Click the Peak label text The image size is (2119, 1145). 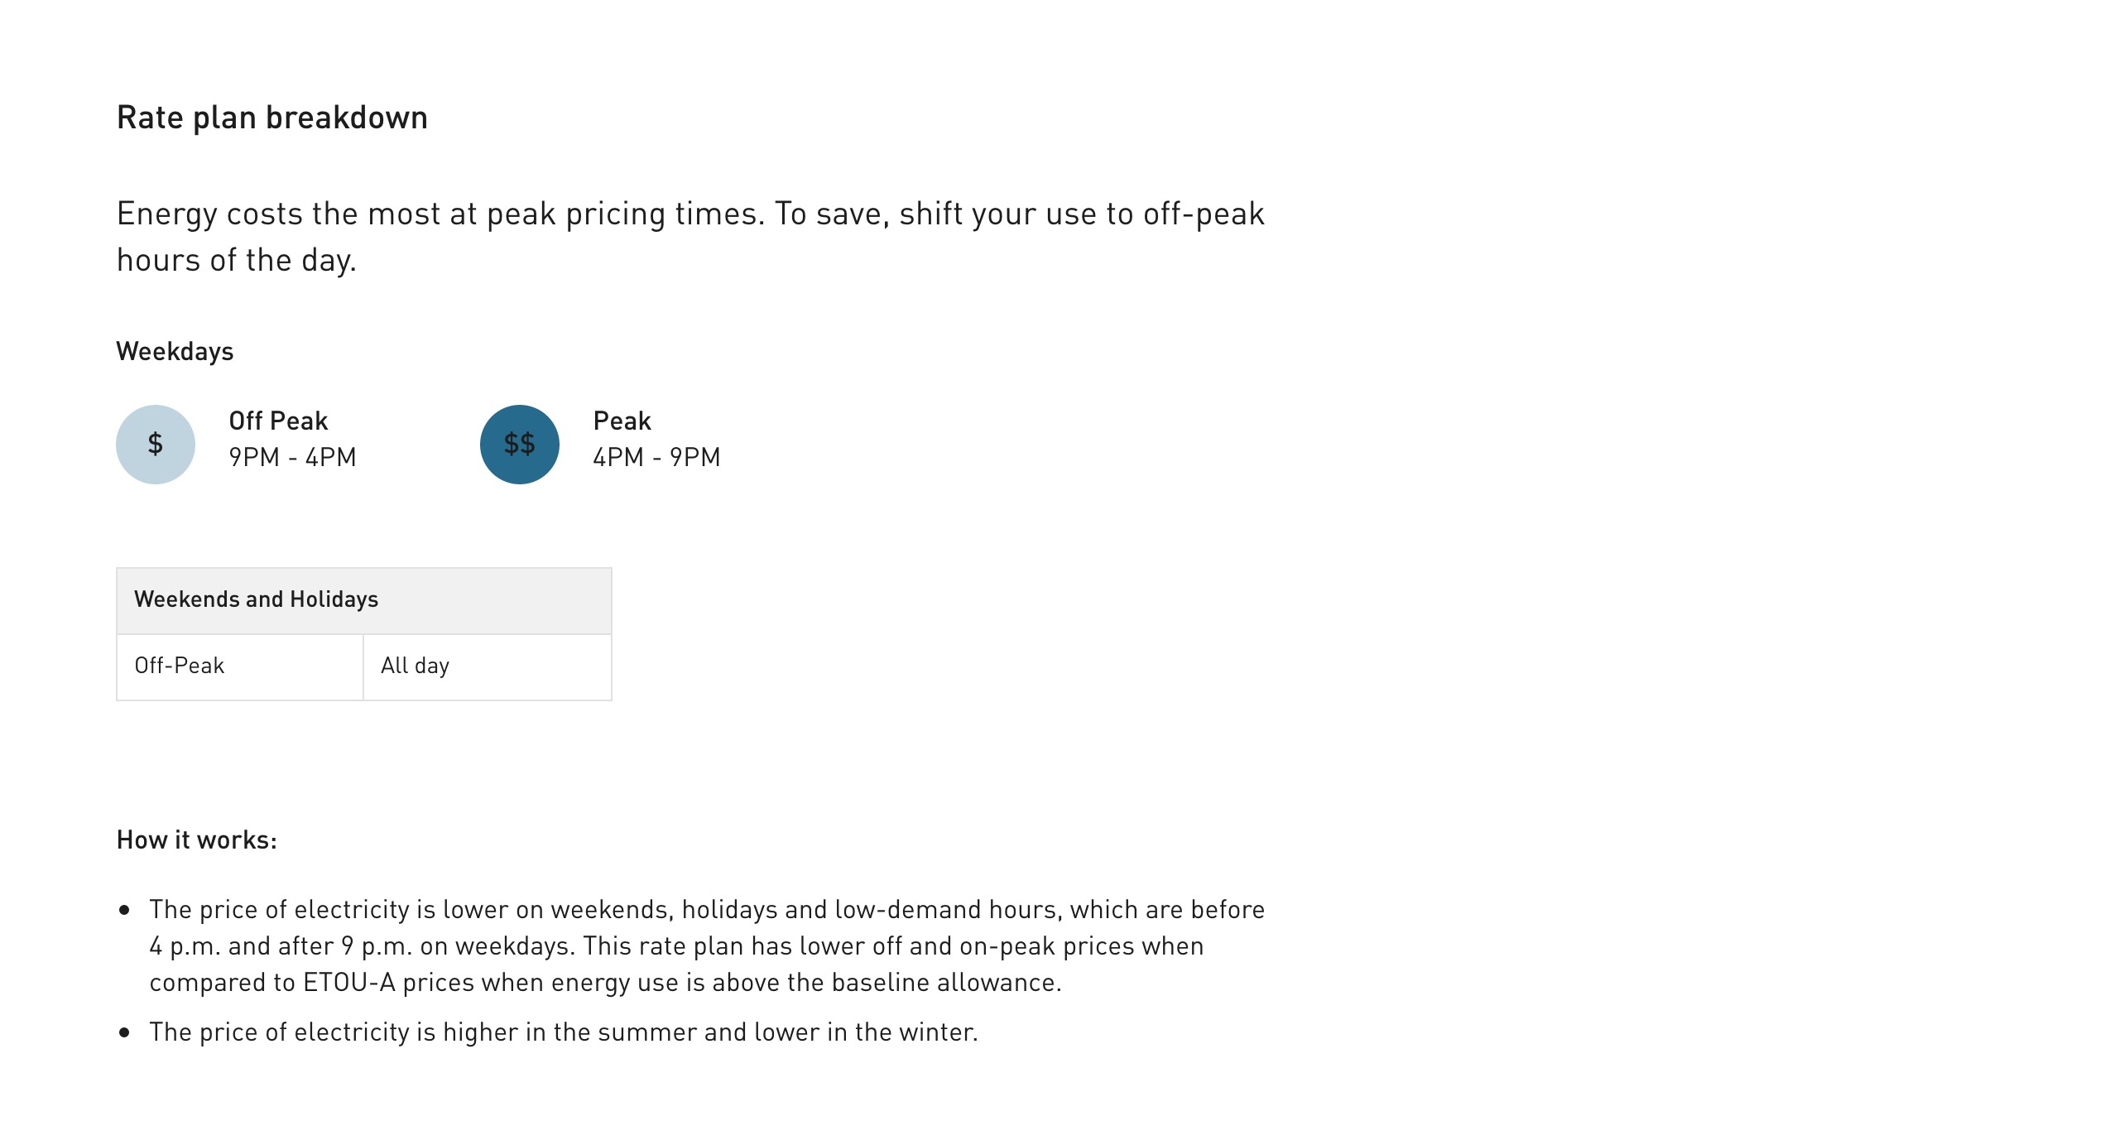pyautogui.click(x=622, y=421)
